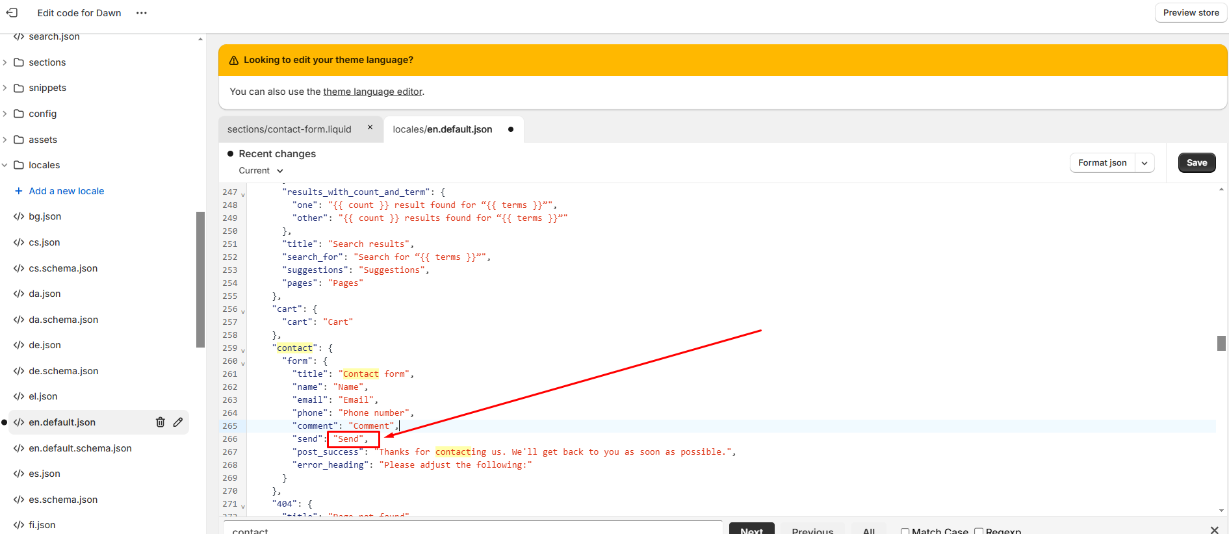The height and width of the screenshot is (534, 1229).
Task: Rename en.default.json with pencil icon
Action: [x=178, y=422]
